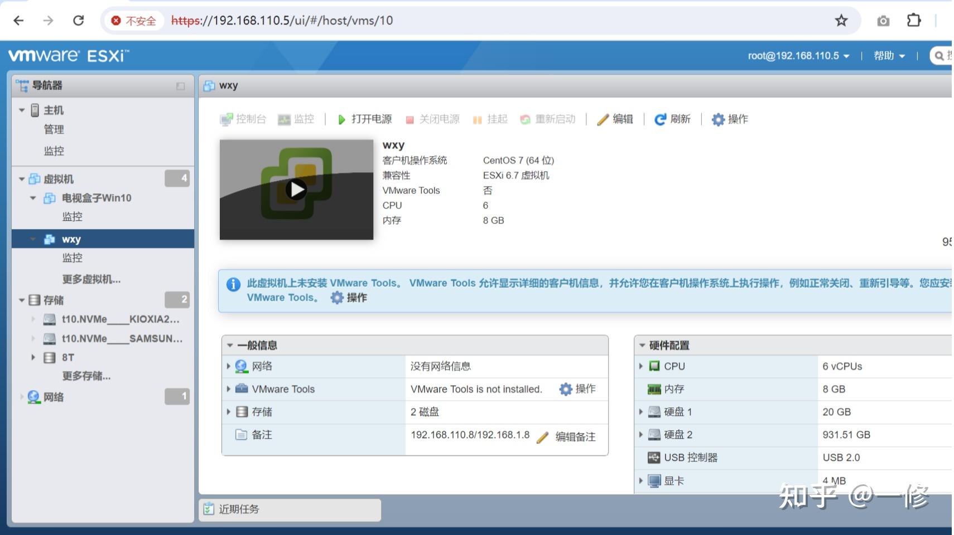
Task: Select the SAMSUNG NVMe datastore
Action: coord(122,338)
